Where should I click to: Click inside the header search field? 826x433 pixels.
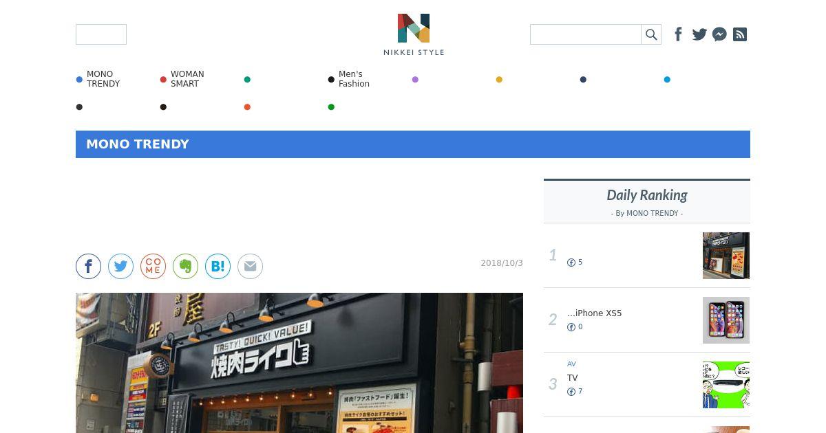tap(586, 34)
